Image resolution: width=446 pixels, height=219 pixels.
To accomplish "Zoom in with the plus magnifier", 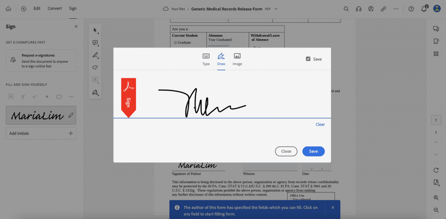I will pyautogui.click(x=436, y=198).
